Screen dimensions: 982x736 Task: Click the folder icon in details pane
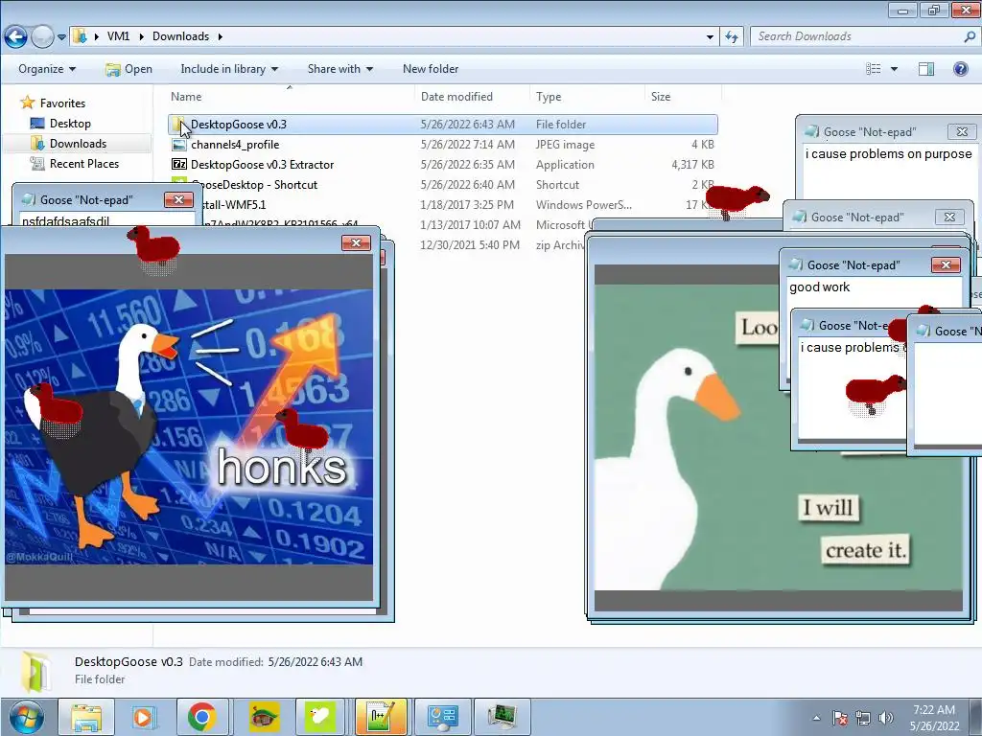(36, 672)
